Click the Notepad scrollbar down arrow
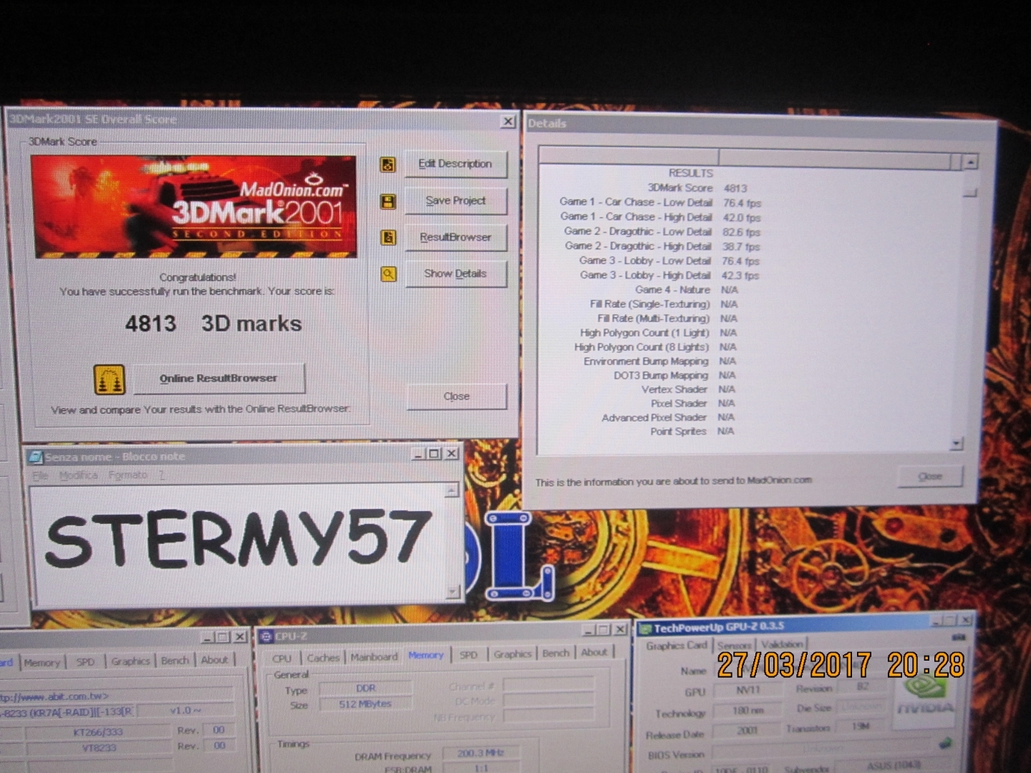This screenshot has width=1031, height=773. [x=452, y=591]
